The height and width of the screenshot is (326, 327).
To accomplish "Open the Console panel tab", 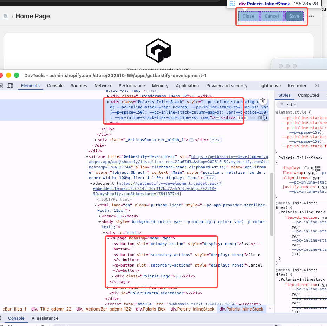I will (x=55, y=85).
